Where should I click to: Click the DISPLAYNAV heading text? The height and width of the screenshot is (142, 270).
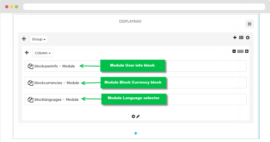(x=130, y=21)
